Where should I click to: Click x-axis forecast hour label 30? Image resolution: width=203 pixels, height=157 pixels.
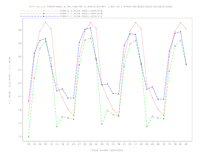[x=85, y=144]
